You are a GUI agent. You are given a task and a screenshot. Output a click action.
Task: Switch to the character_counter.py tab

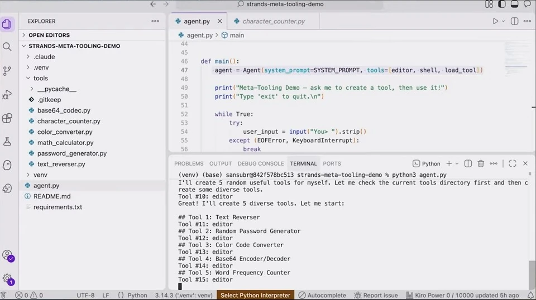[x=273, y=21]
